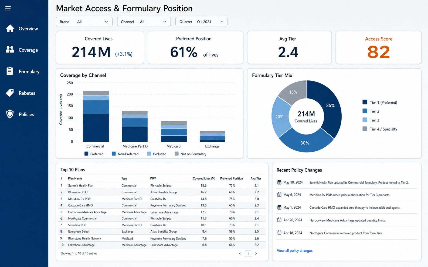428x267 pixels.
Task: Select page 1 pagination button
Action: pos(248,254)
